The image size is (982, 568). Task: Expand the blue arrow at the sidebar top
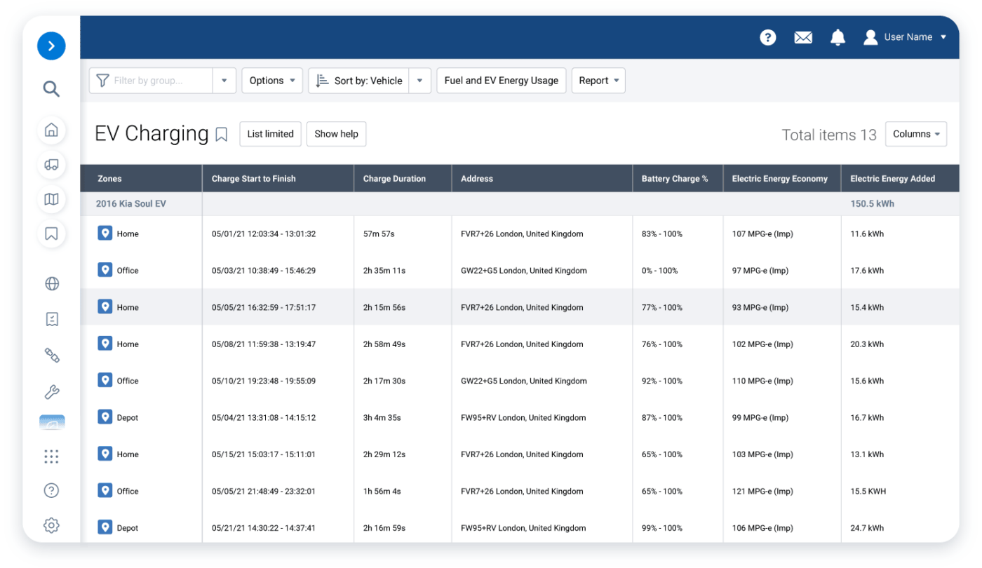(x=51, y=45)
